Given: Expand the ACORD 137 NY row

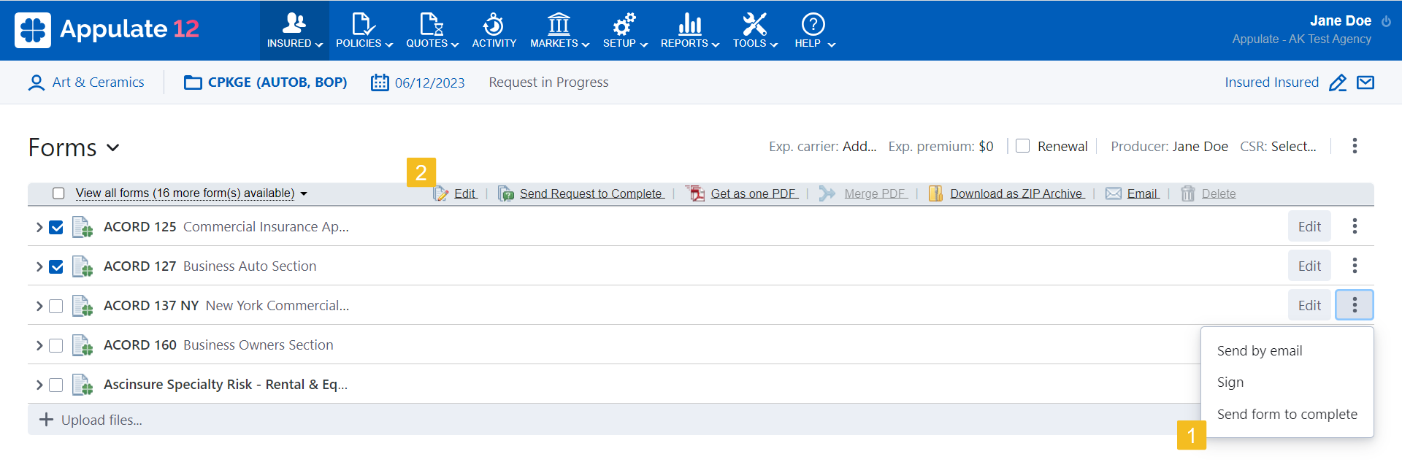Looking at the screenshot, I should [39, 306].
